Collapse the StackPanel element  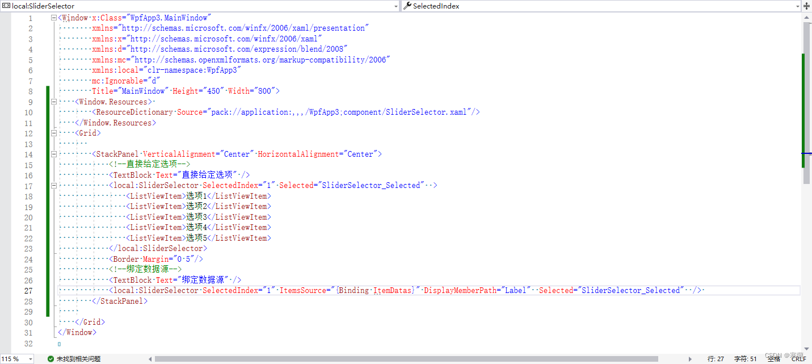(53, 154)
